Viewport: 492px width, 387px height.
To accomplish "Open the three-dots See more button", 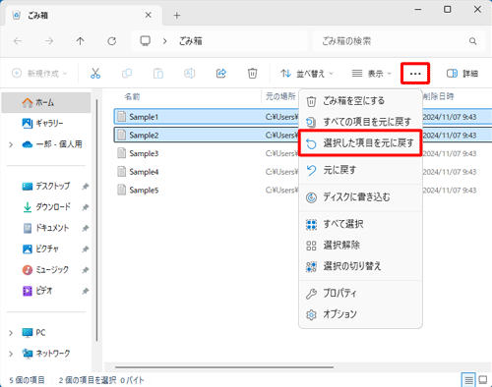I will pyautogui.click(x=415, y=74).
